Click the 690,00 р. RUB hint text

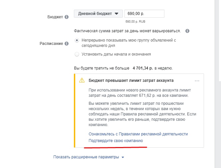coord(135,22)
